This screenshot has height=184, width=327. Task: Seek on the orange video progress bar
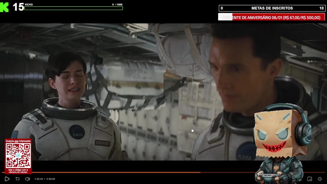click(x=163, y=172)
